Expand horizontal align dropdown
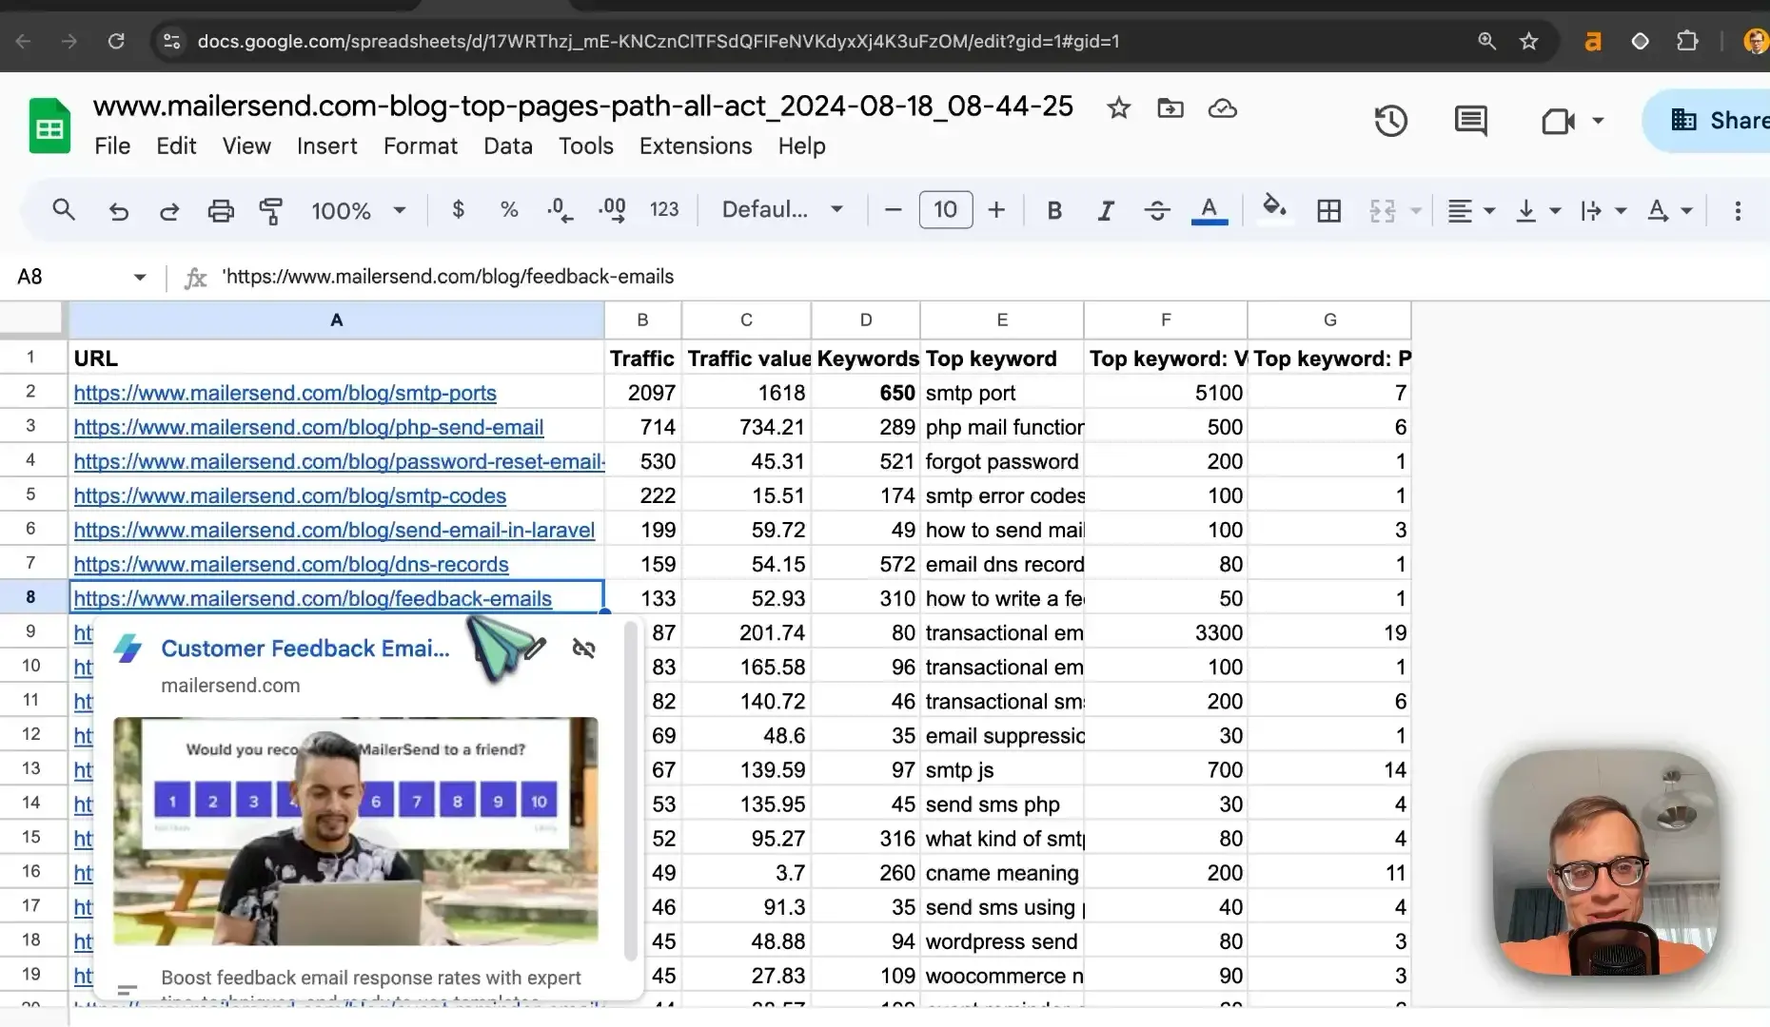This screenshot has height=1027, width=1770. [x=1490, y=210]
